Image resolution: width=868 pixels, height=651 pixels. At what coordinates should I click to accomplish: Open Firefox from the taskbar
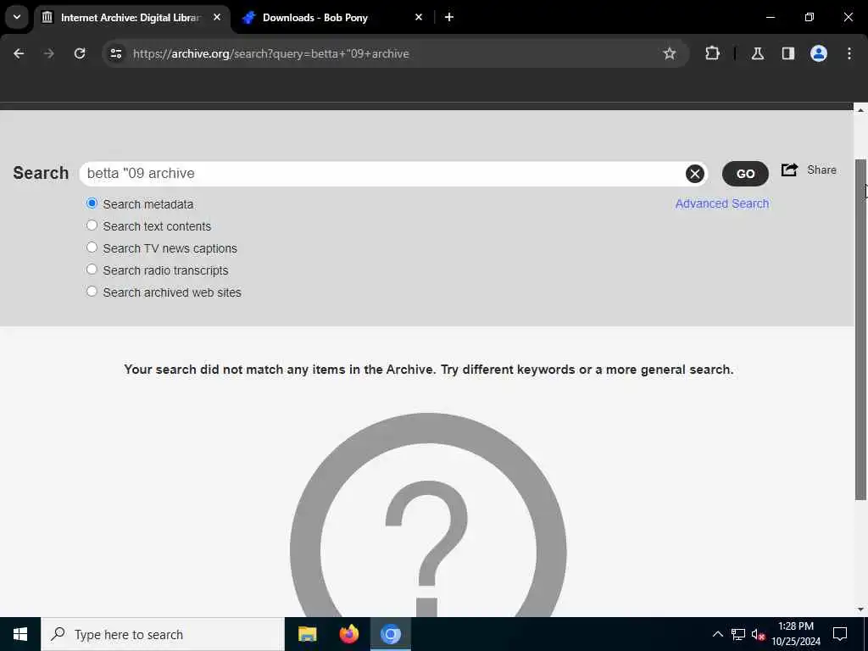pyautogui.click(x=348, y=634)
